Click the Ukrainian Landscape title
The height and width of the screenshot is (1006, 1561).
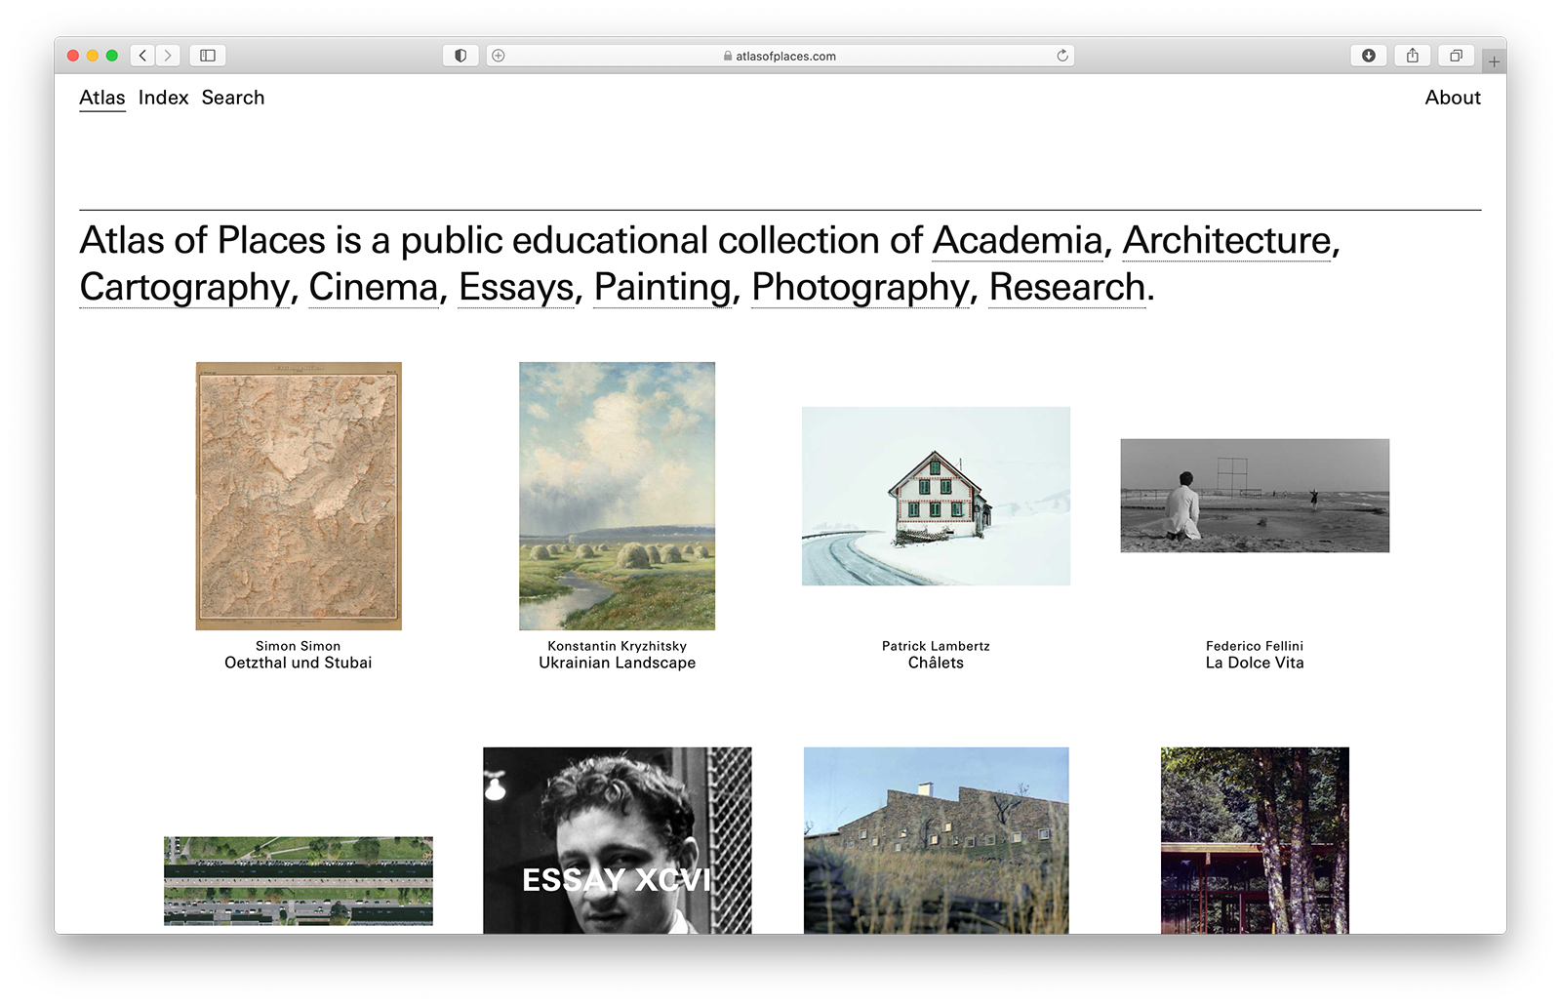pyautogui.click(x=618, y=663)
